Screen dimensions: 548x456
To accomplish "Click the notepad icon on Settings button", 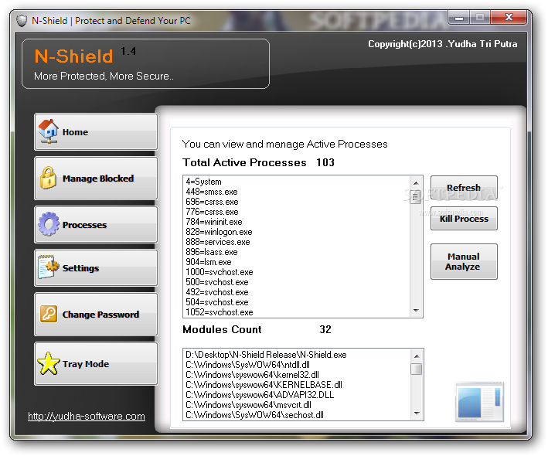I will point(48,267).
